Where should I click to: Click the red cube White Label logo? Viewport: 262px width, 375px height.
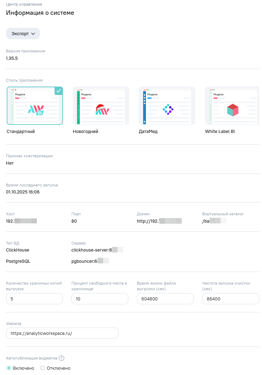click(232, 110)
